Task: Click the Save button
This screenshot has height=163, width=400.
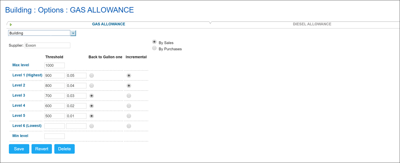Action: coord(19,149)
